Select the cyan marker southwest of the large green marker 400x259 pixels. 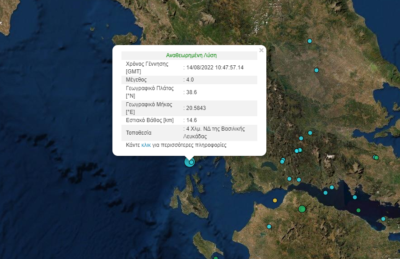(269, 227)
